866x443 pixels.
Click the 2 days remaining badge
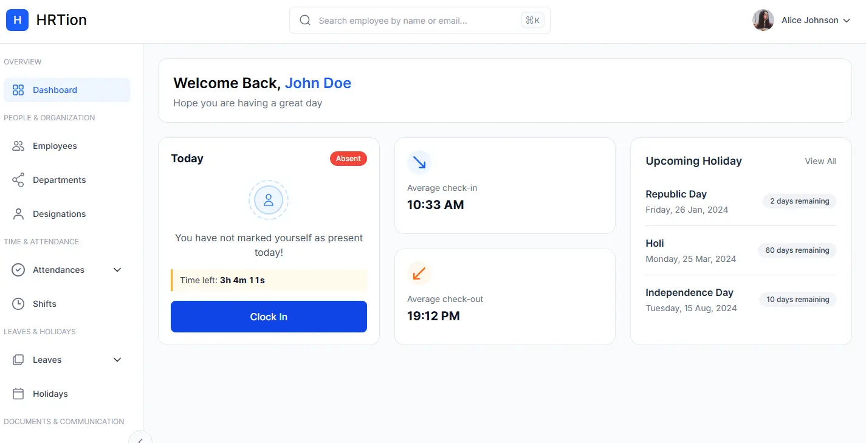tap(800, 201)
